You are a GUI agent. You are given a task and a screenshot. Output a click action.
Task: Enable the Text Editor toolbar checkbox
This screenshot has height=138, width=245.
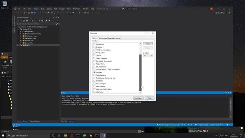tap(95, 81)
